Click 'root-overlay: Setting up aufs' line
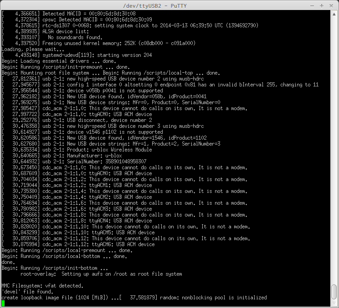This screenshot has height=308, width=339. pos(101,274)
